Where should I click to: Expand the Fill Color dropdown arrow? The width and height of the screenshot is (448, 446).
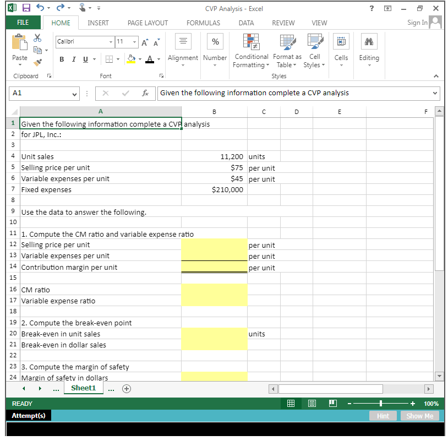(139, 59)
